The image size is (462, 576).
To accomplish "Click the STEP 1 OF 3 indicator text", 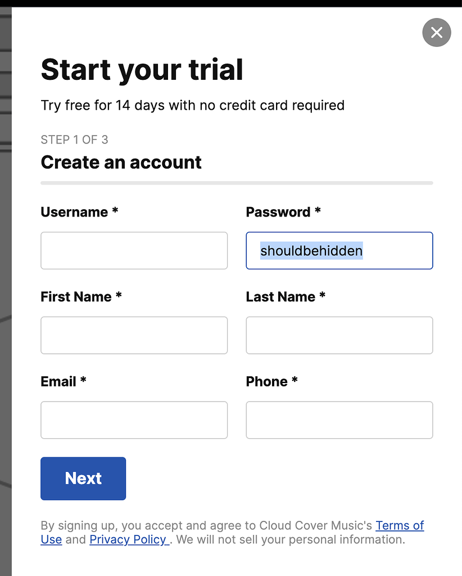I will (x=74, y=139).
